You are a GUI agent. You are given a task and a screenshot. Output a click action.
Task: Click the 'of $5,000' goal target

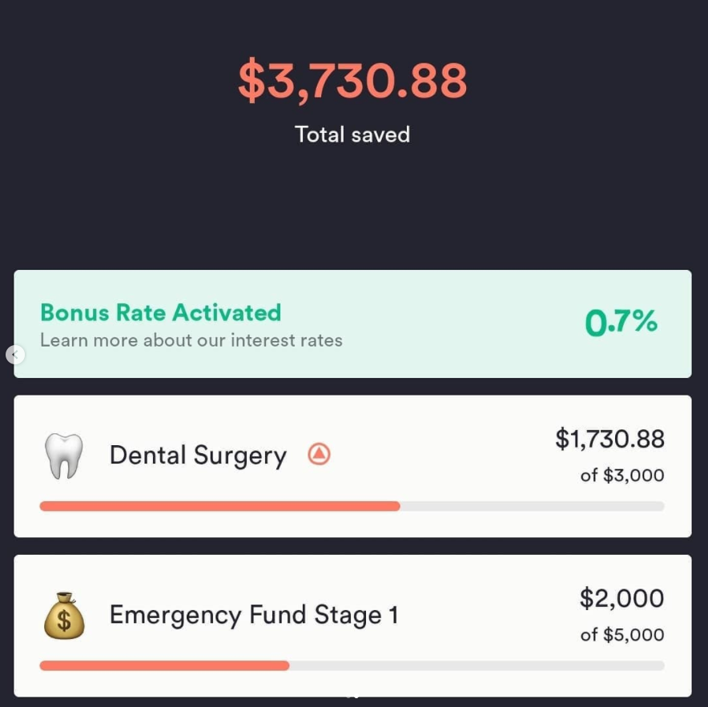622,635
